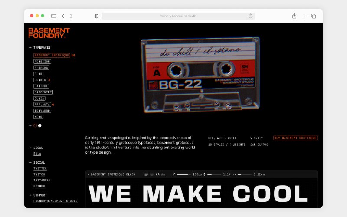
Task: Open the Instagram social link
Action: point(42,181)
